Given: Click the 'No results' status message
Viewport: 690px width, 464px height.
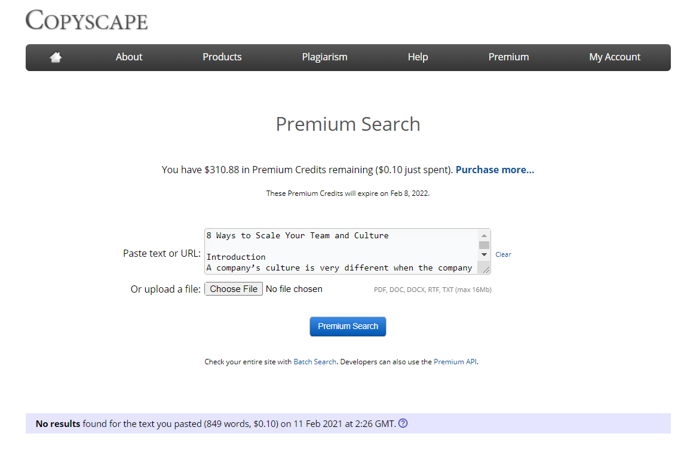Looking at the screenshot, I should tap(216, 423).
